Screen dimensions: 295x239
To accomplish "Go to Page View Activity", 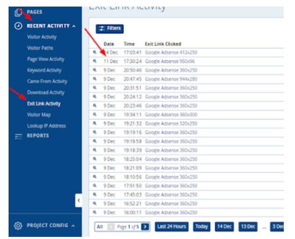I will [x=46, y=59].
